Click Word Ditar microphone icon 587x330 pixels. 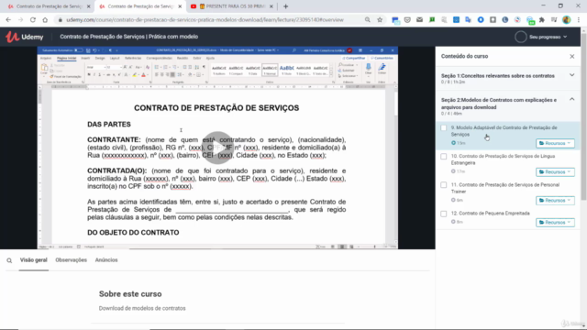click(368, 69)
